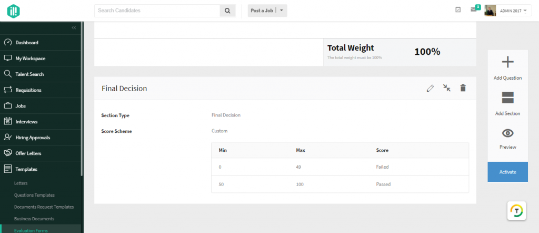Click the teal app logo icon
This screenshot has height=233, width=539.
(13, 11)
